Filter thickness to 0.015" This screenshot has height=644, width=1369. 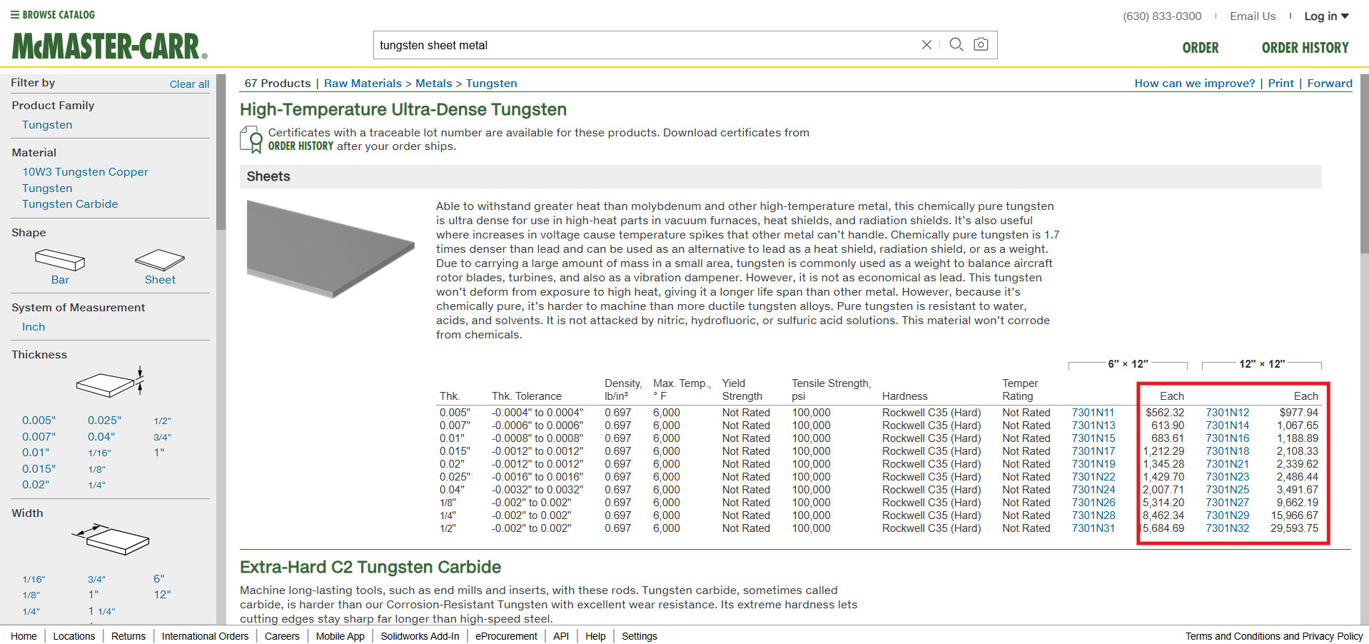(x=39, y=469)
